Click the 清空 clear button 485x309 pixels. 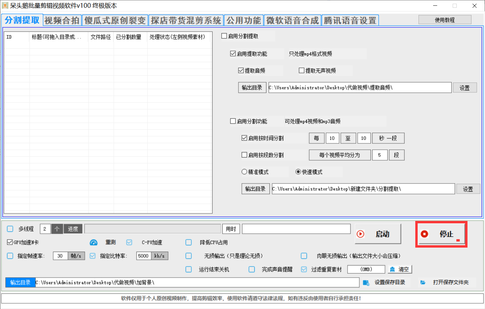[400, 269]
